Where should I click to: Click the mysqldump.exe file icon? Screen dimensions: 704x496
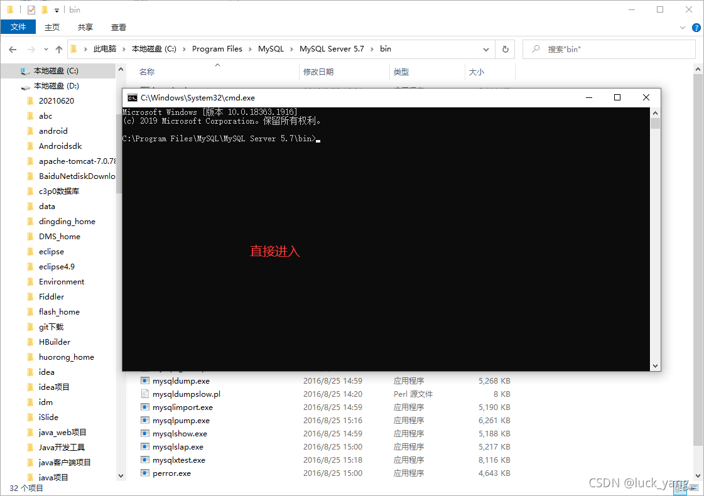(x=144, y=380)
